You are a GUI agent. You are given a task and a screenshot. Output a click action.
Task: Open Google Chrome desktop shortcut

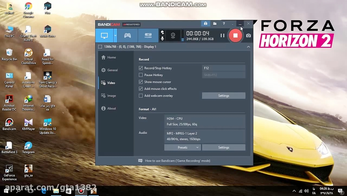click(x=28, y=10)
